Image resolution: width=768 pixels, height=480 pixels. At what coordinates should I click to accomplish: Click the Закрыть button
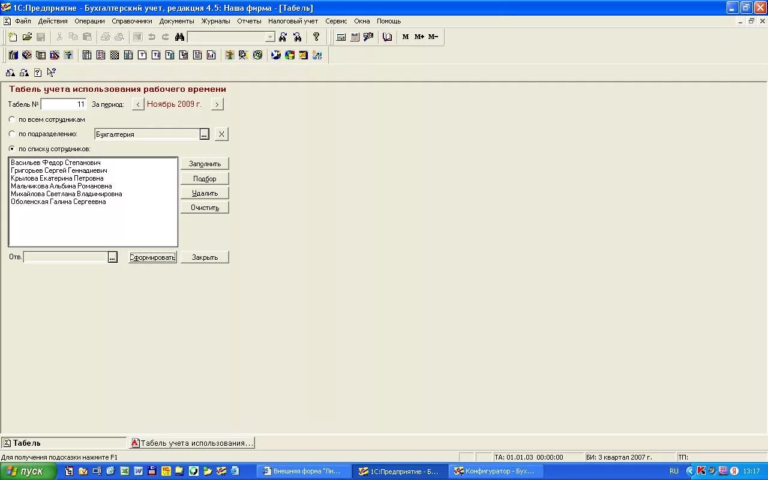[x=205, y=257]
